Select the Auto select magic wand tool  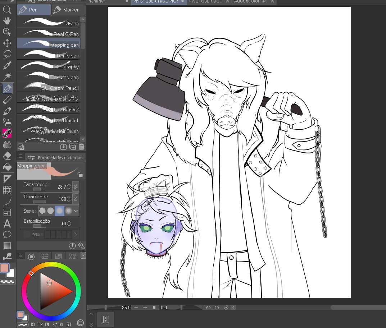7,76
